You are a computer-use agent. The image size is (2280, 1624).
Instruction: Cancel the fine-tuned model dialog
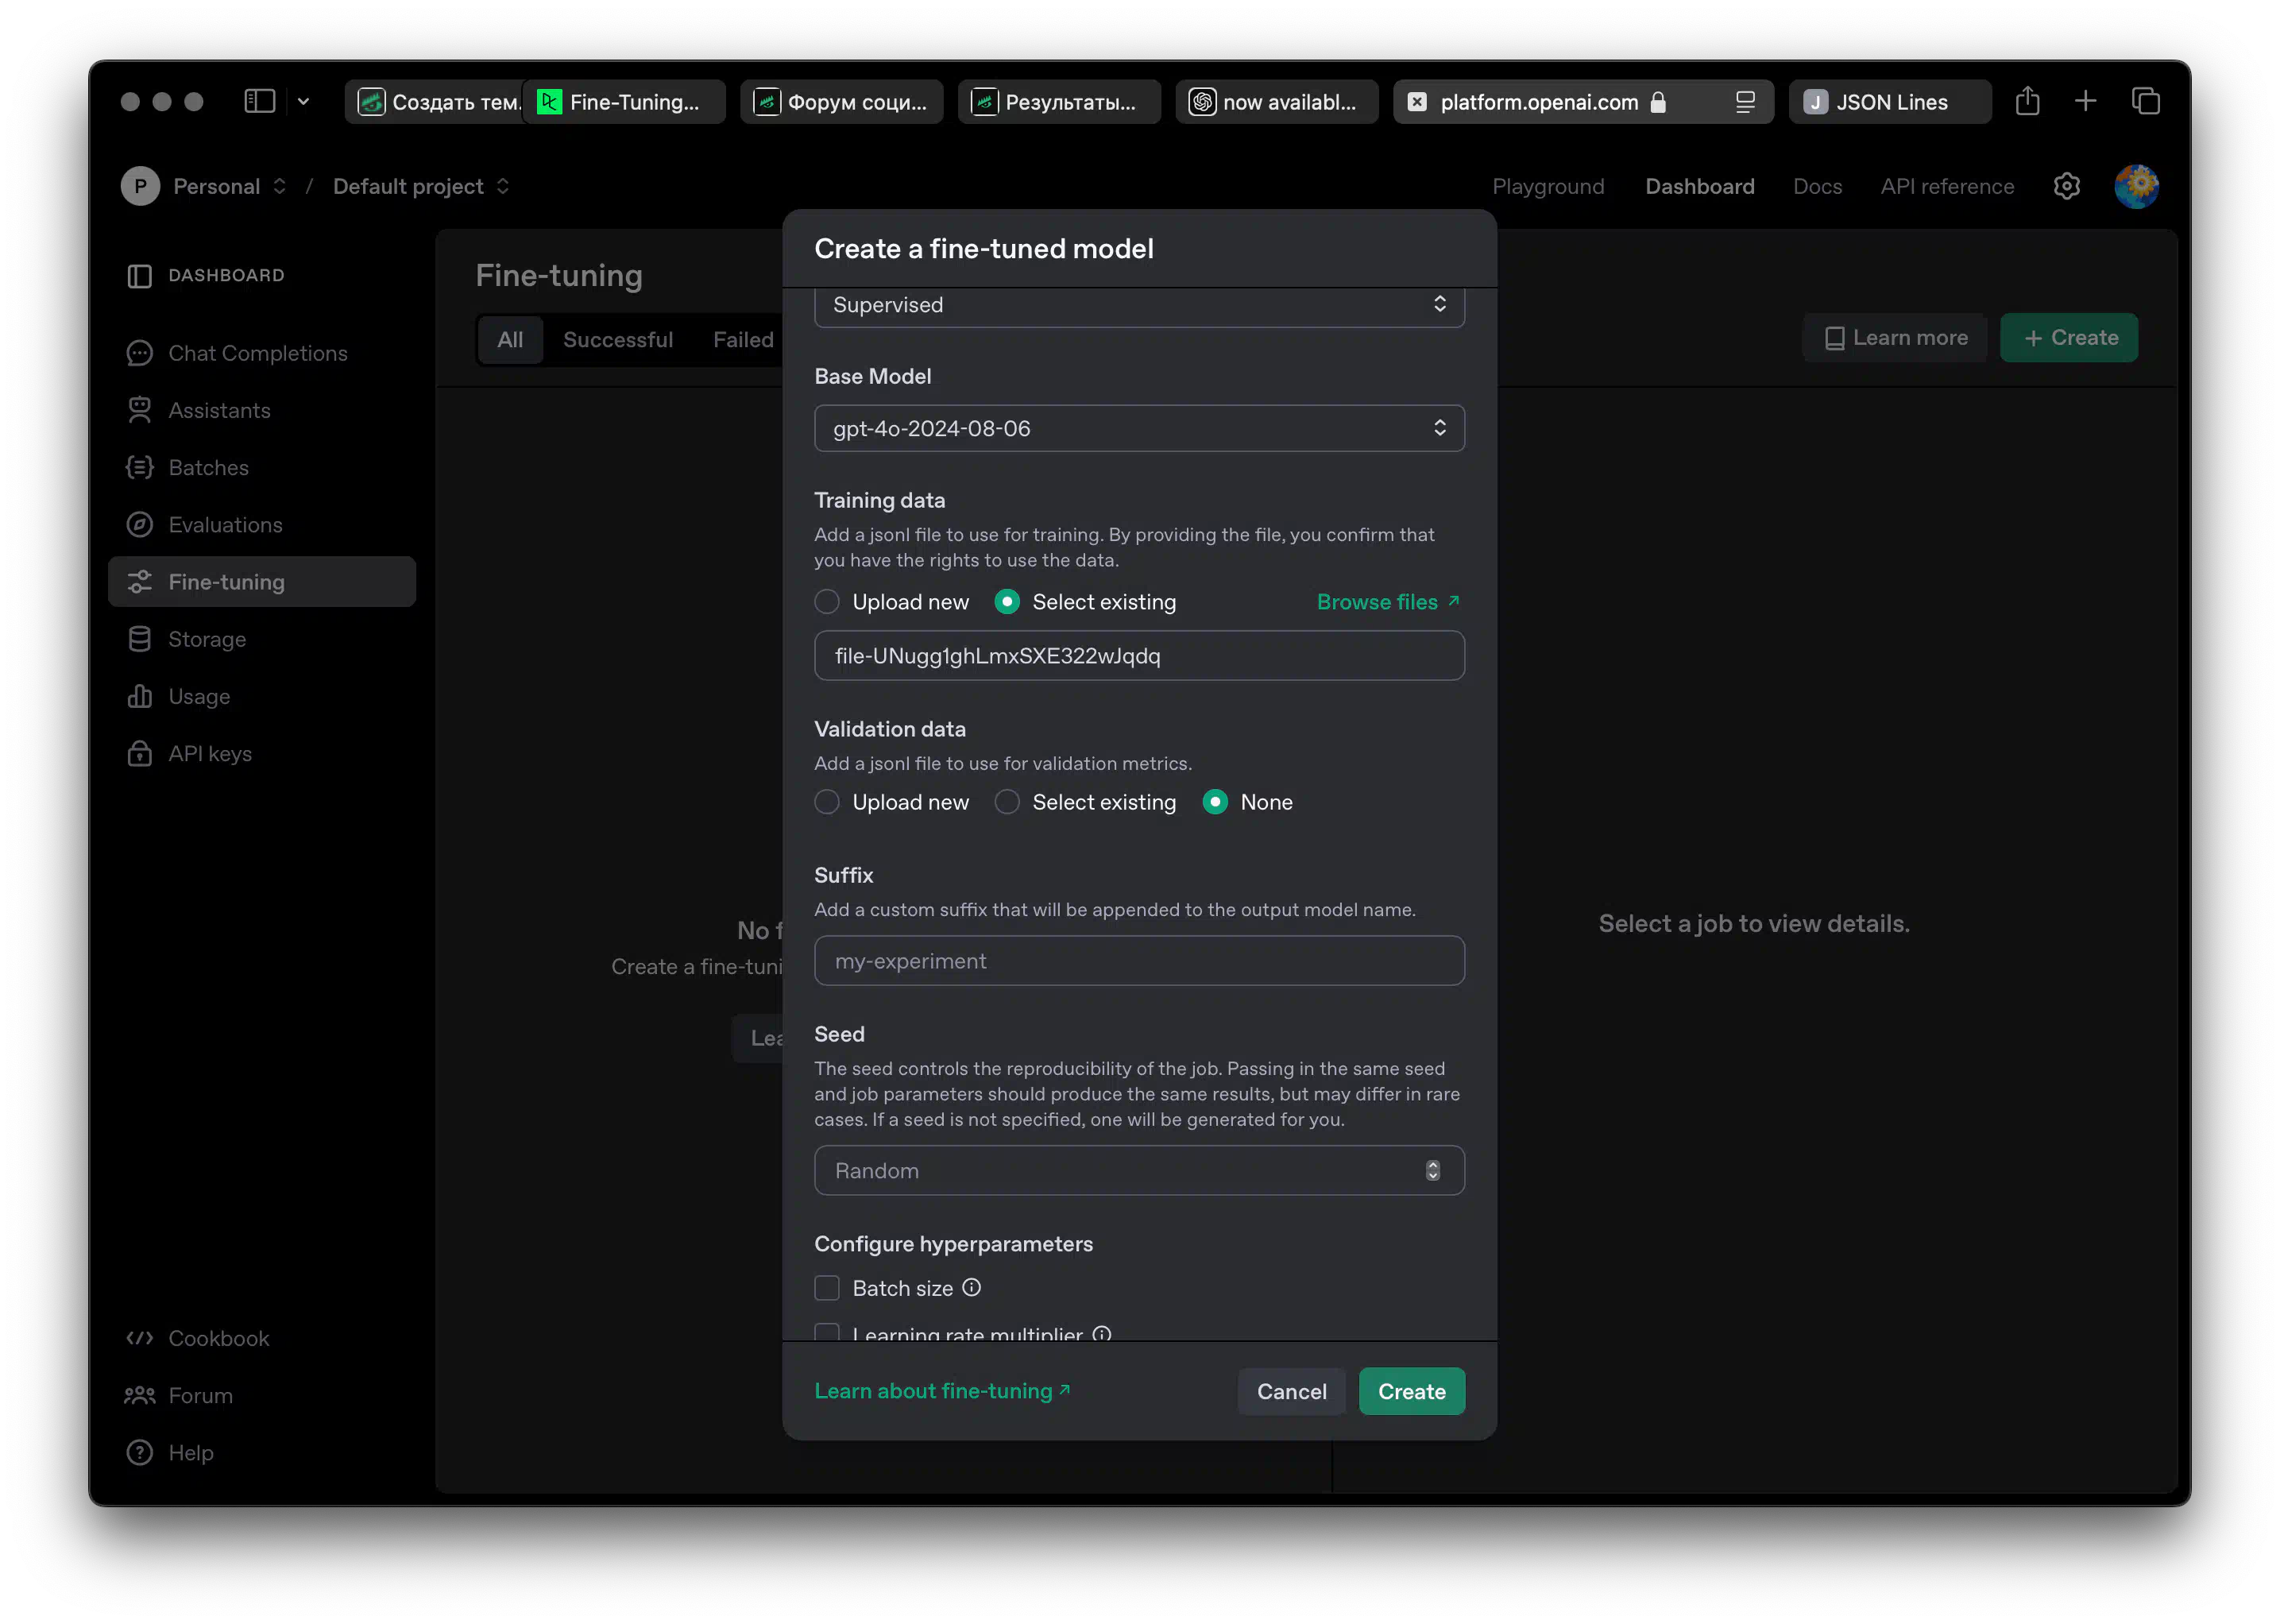1291,1391
